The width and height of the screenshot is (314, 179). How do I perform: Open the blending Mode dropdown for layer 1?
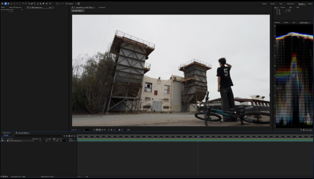(x=41, y=141)
